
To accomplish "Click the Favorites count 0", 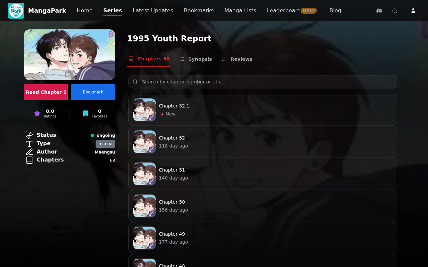I will (x=100, y=111).
